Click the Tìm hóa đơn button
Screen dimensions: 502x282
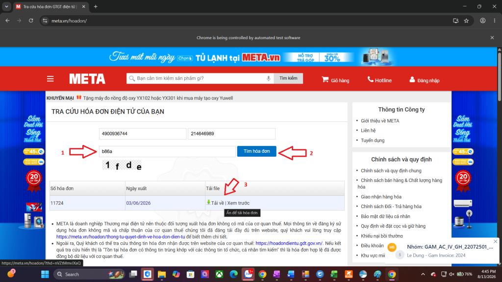click(x=257, y=151)
